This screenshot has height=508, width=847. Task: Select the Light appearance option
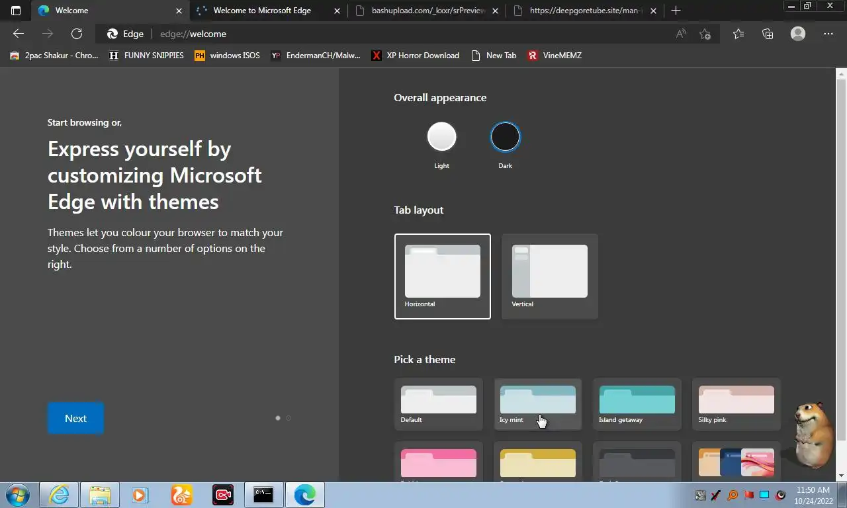441,137
